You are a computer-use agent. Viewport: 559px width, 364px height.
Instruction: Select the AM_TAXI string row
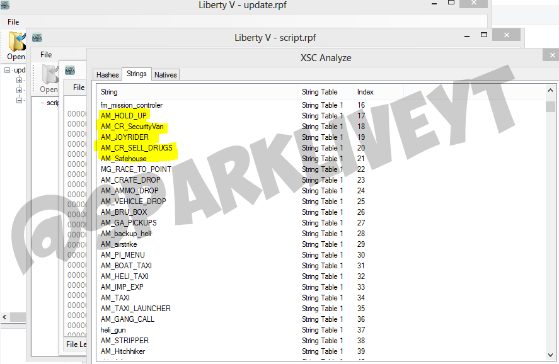tap(321, 297)
